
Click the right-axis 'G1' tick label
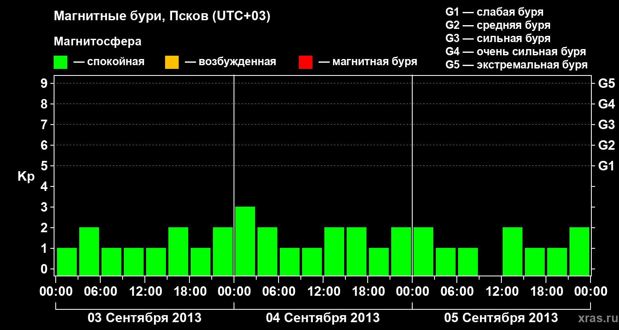pos(606,166)
